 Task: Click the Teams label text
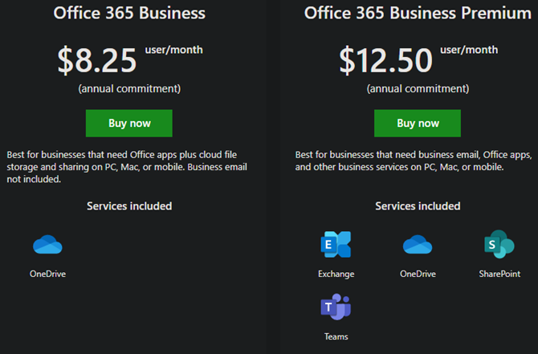tap(336, 336)
